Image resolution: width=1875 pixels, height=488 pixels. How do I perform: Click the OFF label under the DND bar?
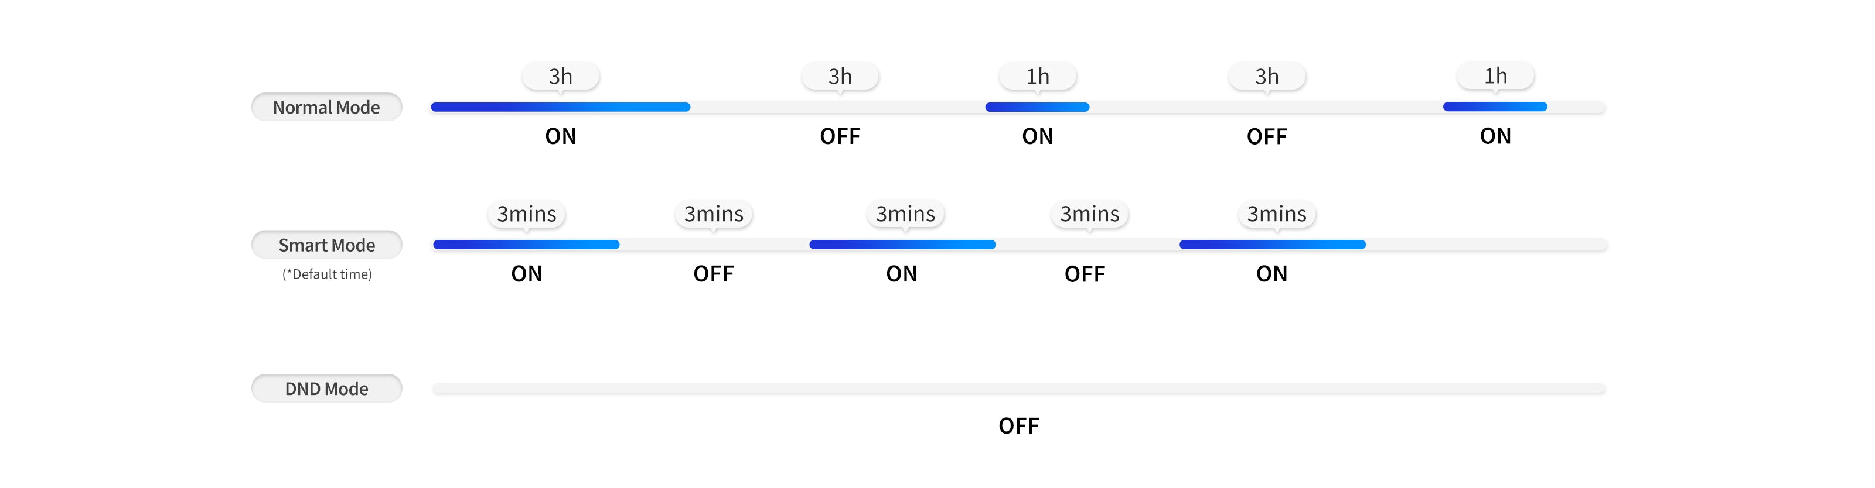1018,425
